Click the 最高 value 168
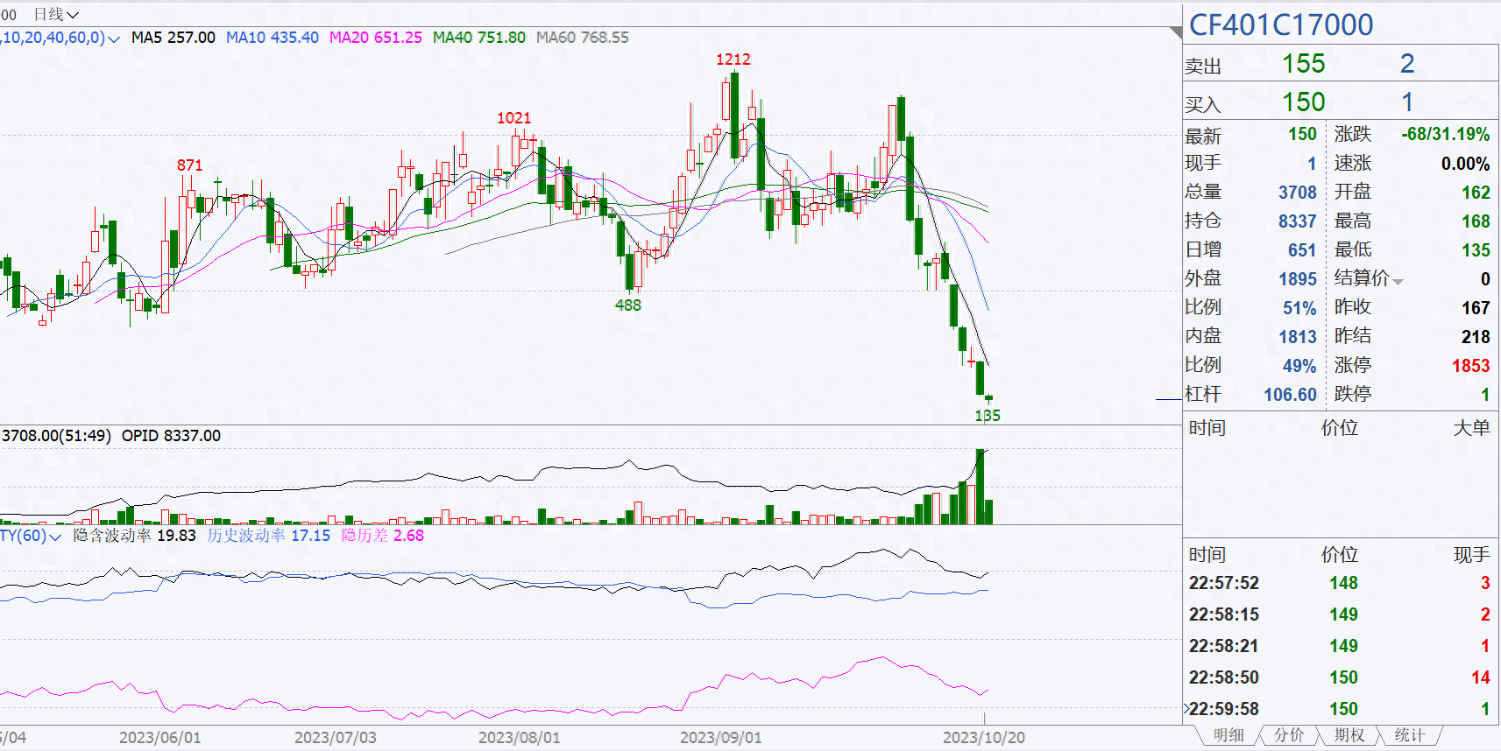The width and height of the screenshot is (1501, 751). [1476, 221]
